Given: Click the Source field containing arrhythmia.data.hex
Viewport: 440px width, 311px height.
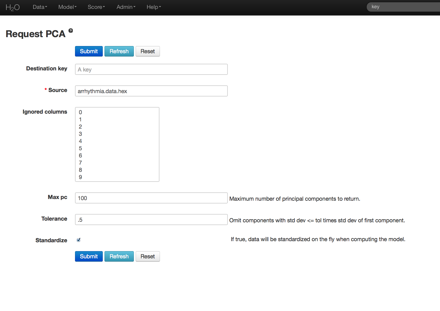Looking at the screenshot, I should point(151,91).
